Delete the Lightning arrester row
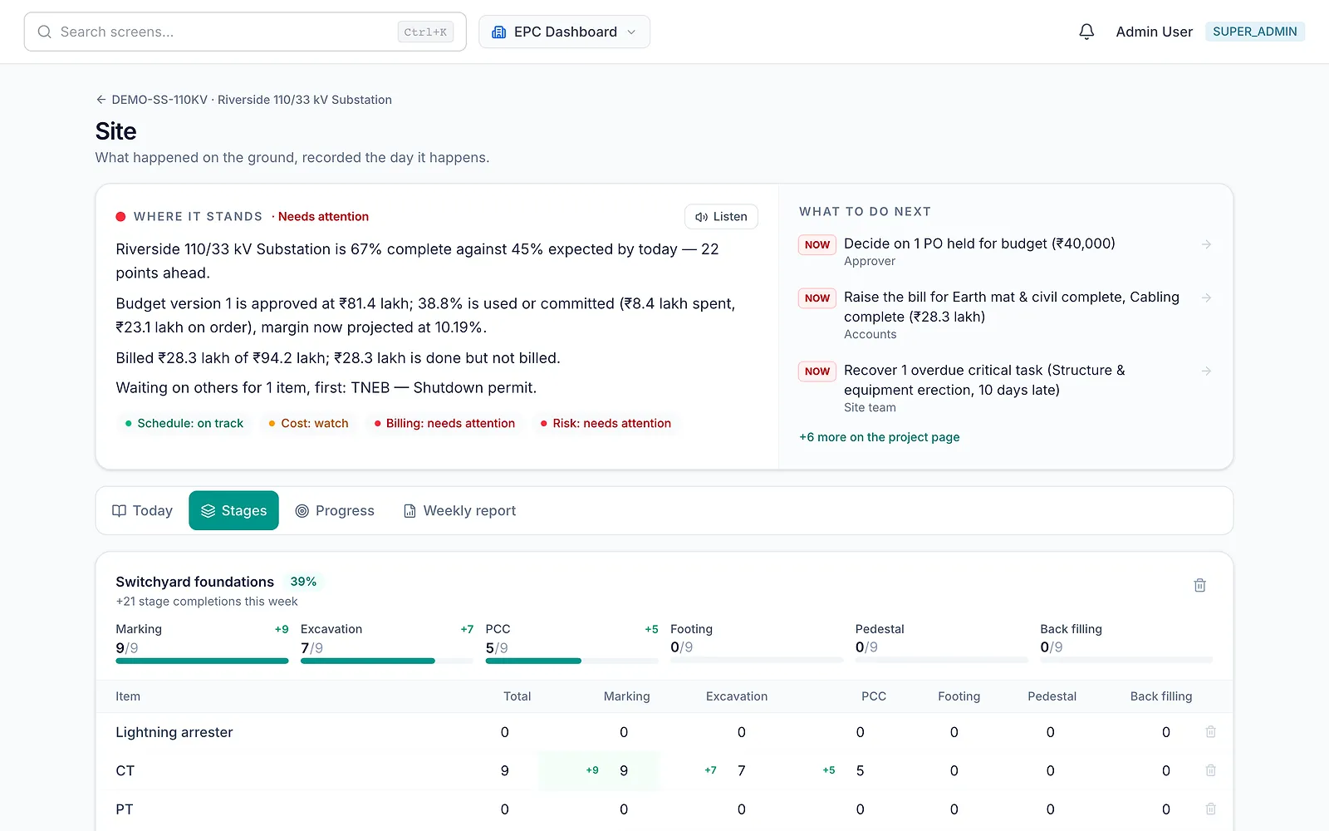 click(x=1210, y=732)
